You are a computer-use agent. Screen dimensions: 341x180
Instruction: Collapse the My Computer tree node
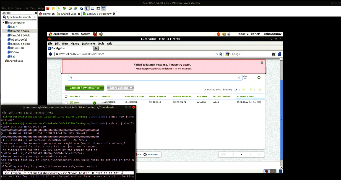pos(3,23)
